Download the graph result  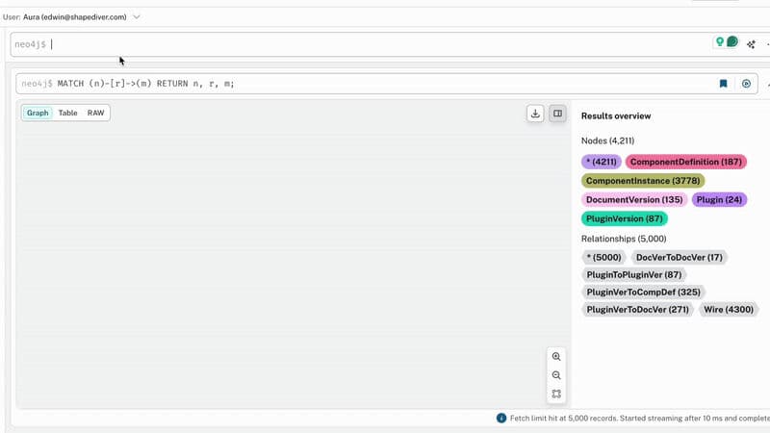tap(535, 114)
